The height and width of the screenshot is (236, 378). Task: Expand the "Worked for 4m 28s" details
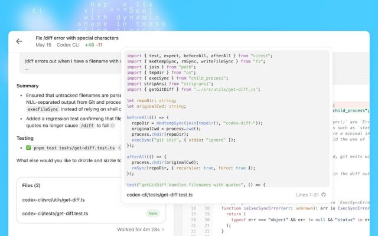pyautogui.click(x=141, y=230)
